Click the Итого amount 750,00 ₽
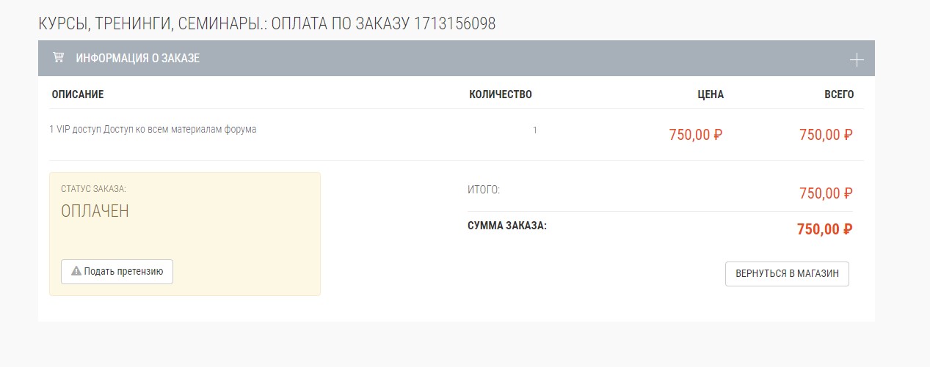930x367 pixels. (x=826, y=193)
